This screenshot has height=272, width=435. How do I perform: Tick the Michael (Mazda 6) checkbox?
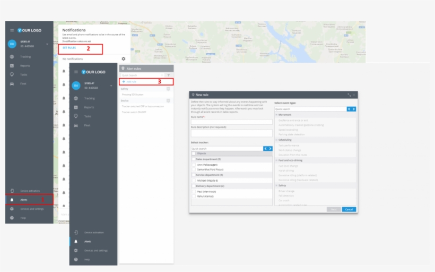194,181
